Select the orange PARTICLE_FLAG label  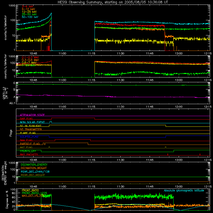click(30, 144)
